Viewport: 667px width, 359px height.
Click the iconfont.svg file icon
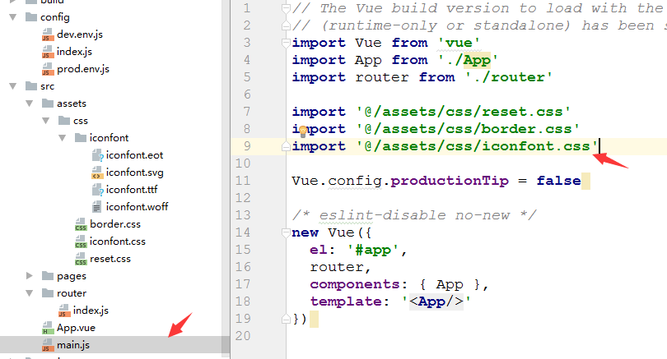pos(97,173)
